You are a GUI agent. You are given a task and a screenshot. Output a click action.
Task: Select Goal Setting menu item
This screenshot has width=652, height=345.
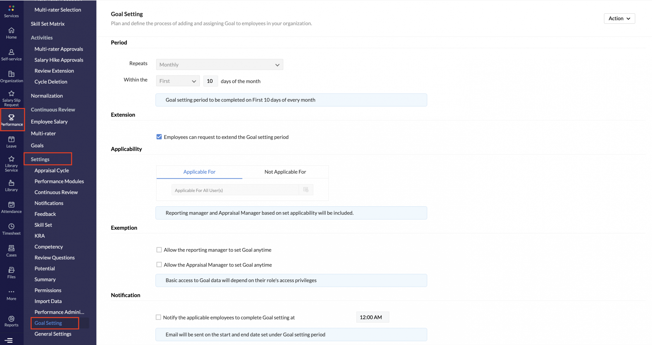click(48, 323)
